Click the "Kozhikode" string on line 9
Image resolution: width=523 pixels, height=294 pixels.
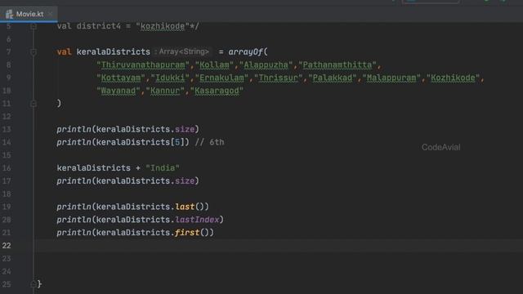[453, 78]
